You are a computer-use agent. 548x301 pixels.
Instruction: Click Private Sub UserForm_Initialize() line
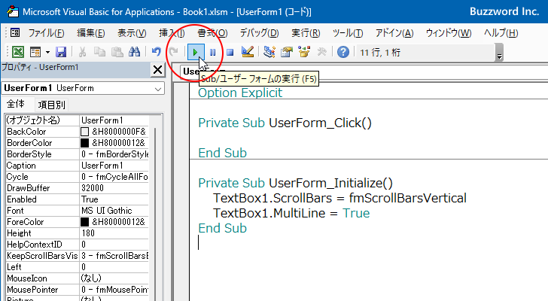tap(295, 183)
